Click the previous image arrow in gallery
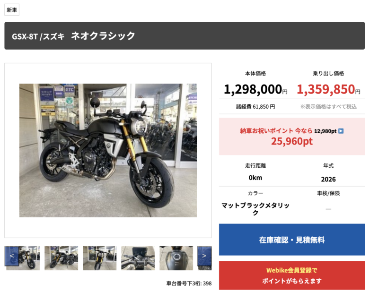 pos(11,256)
